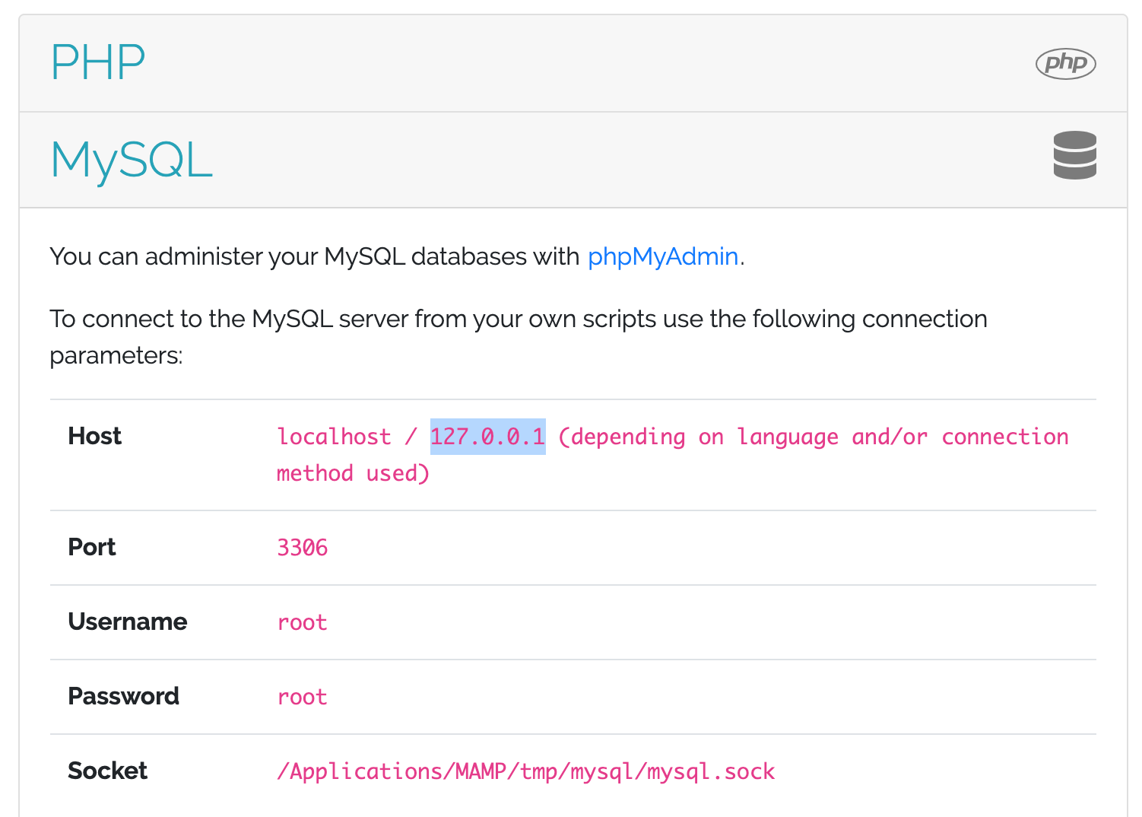1142x817 pixels.
Task: Click the PHP logo icon
Action: [x=1065, y=63]
